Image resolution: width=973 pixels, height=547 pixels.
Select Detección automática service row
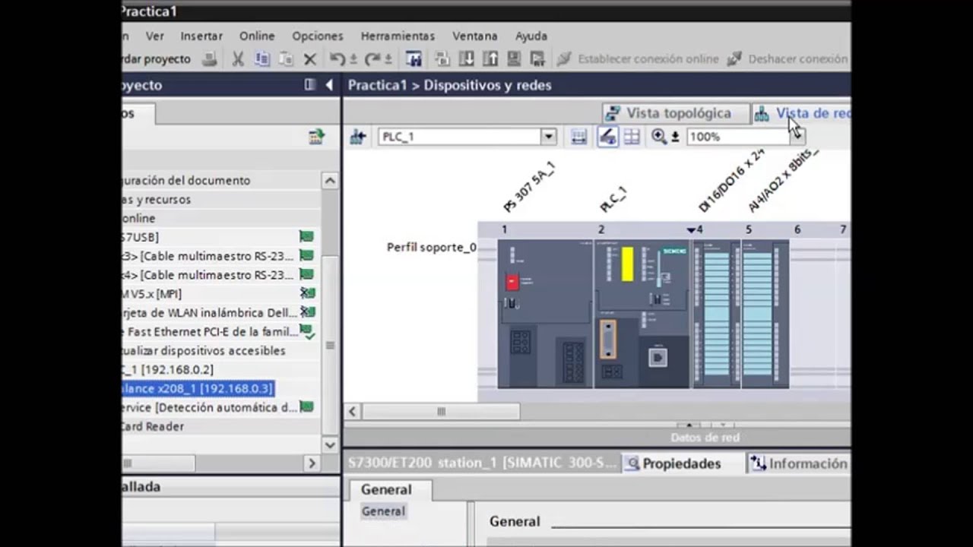[x=220, y=408]
